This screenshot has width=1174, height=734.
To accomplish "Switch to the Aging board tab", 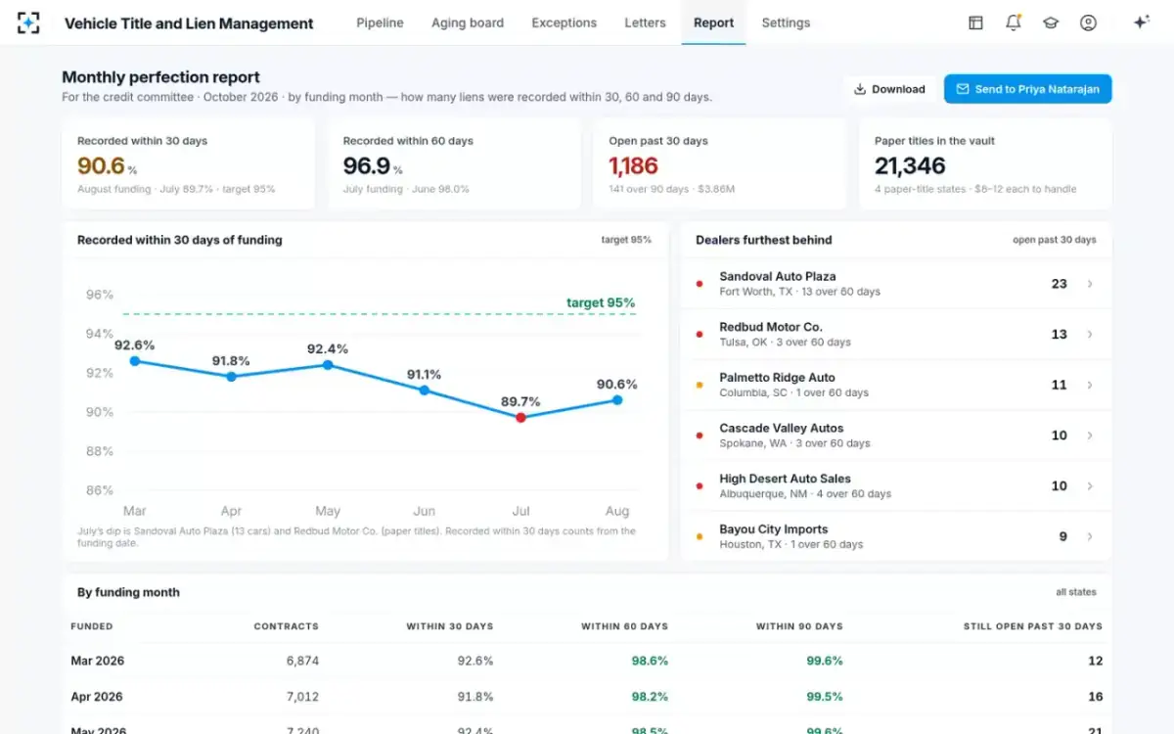I will point(468,23).
